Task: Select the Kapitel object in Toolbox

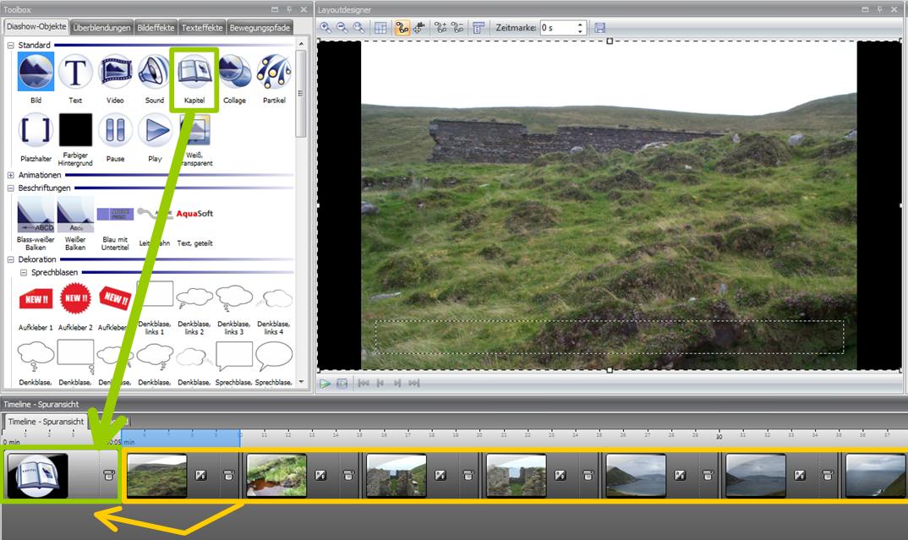Action: click(x=194, y=73)
